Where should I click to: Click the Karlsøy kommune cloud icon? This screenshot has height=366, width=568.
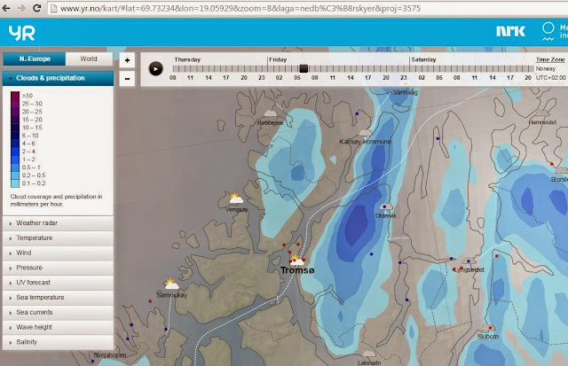pyautogui.click(x=365, y=133)
